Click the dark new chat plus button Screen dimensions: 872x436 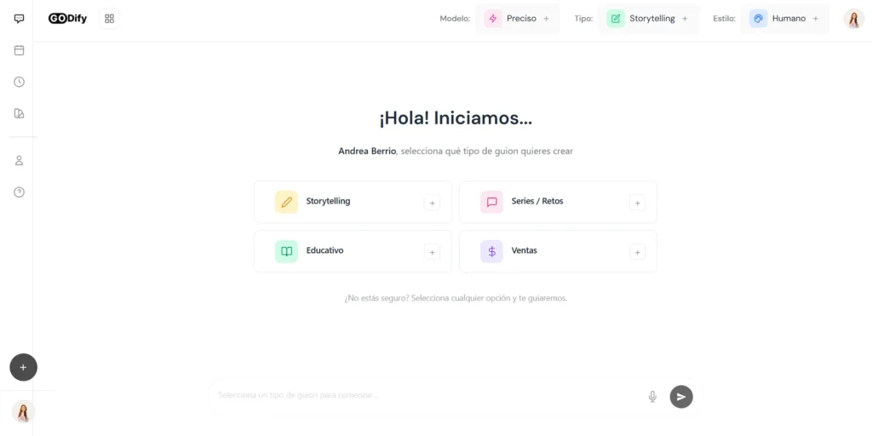pos(23,367)
